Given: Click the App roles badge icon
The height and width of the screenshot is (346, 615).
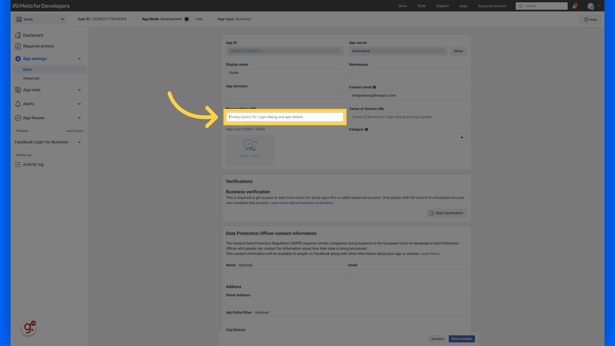Looking at the screenshot, I should point(18,90).
